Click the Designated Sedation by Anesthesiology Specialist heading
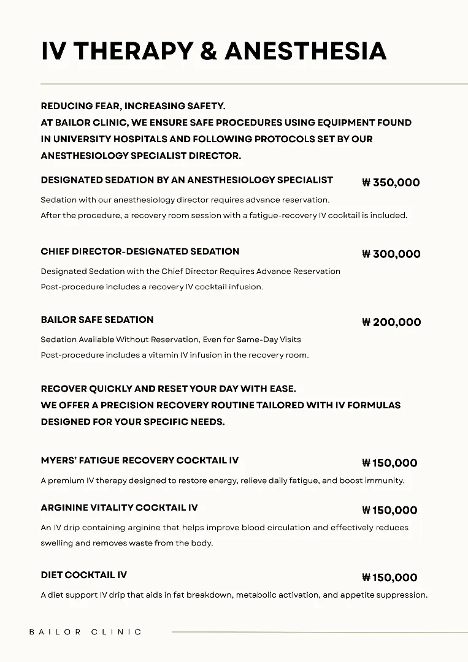The width and height of the screenshot is (468, 662). (x=186, y=180)
